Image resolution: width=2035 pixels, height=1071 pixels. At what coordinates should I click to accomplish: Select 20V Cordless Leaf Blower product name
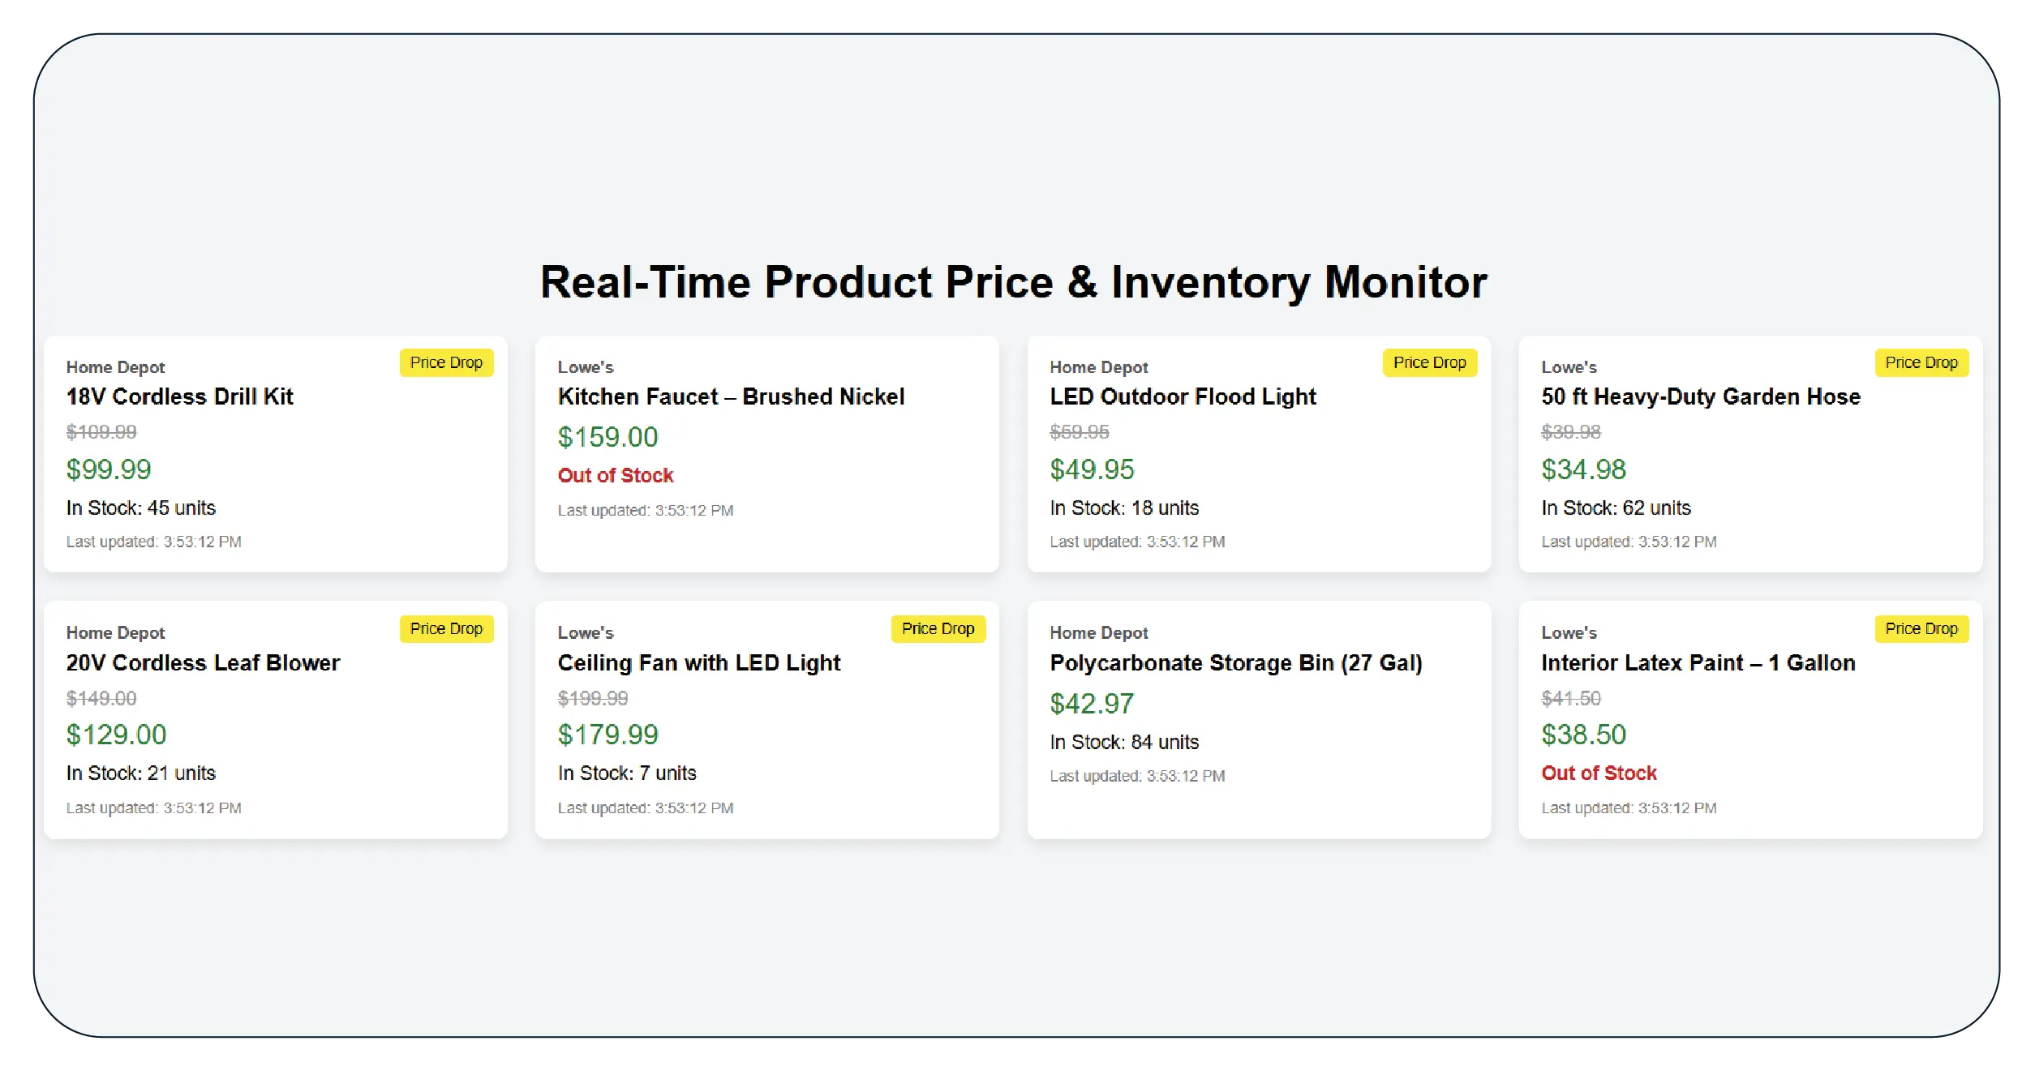click(x=203, y=662)
